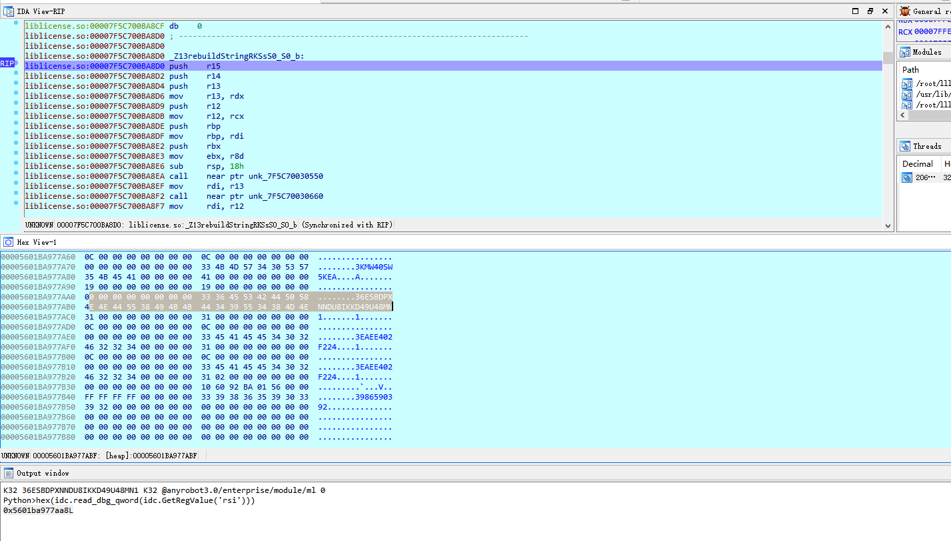Click the thread icon next to Decimal 206
951x541 pixels.
click(907, 177)
